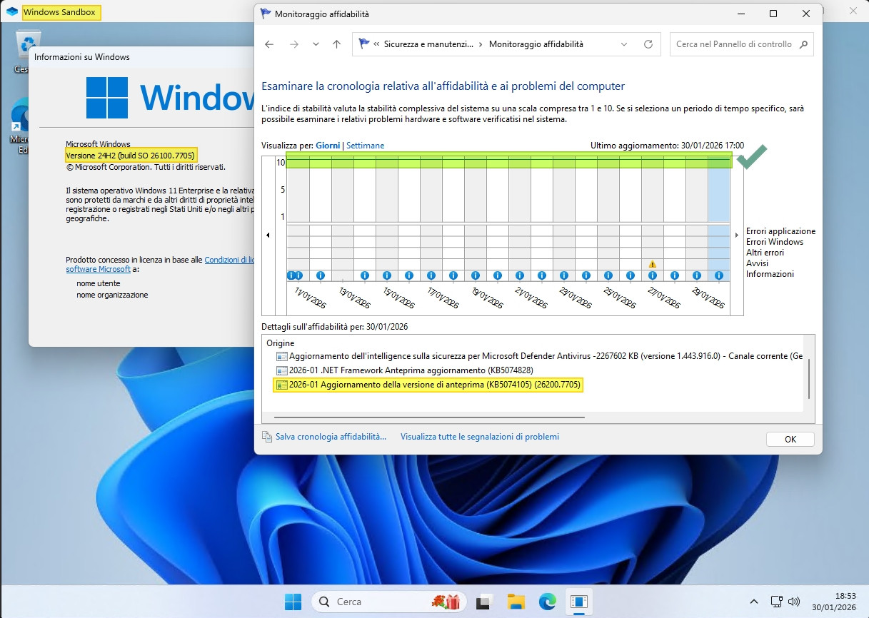Click the Avvisi row label
Viewport: 869px width, 618px height.
click(758, 263)
